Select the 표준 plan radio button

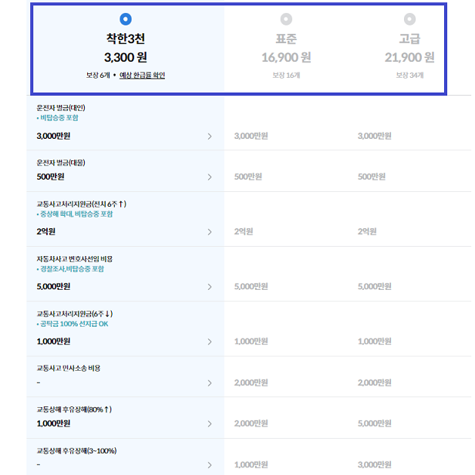click(286, 19)
